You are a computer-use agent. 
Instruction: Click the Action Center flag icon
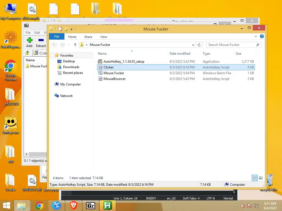coord(250,206)
